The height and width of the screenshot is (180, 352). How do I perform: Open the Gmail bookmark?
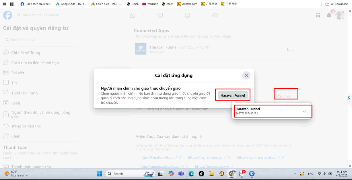pos(133,4)
